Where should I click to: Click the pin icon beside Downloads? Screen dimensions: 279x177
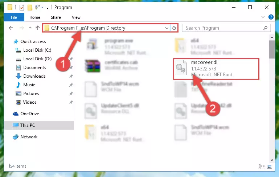pos(71,76)
